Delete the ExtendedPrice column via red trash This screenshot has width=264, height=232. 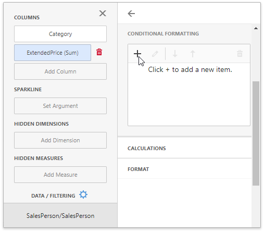pos(99,52)
